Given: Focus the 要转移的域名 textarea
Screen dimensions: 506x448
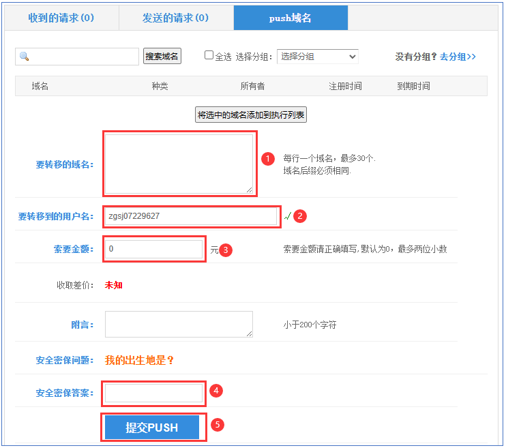Looking at the screenshot, I should 179,164.
